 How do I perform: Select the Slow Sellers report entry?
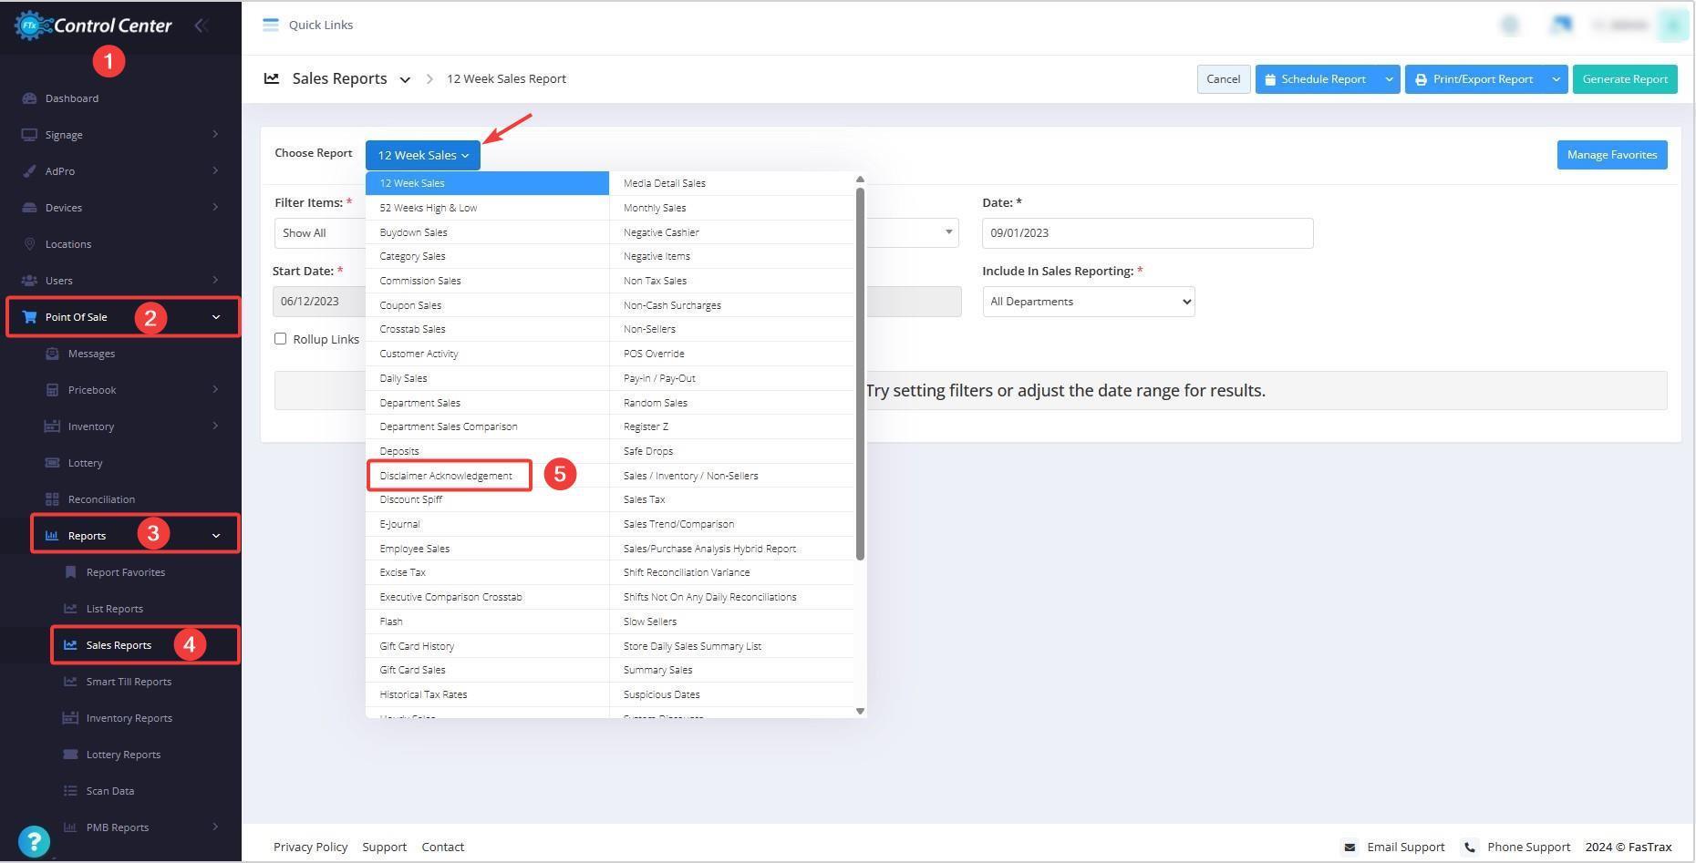[x=650, y=622]
